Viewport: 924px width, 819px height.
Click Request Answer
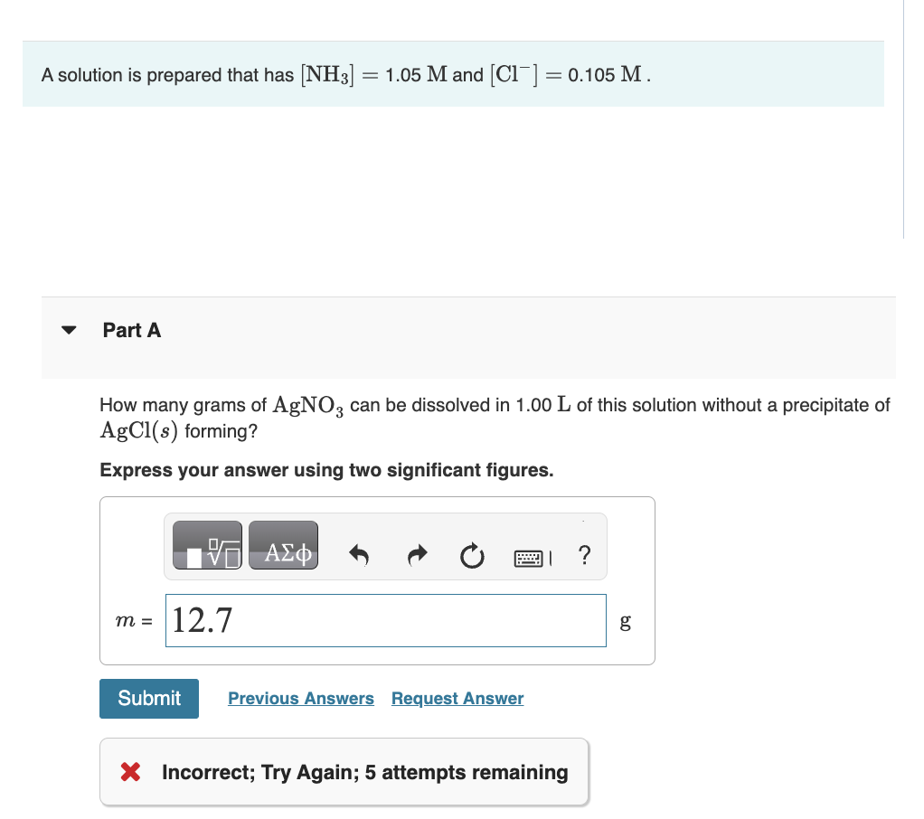click(x=457, y=698)
